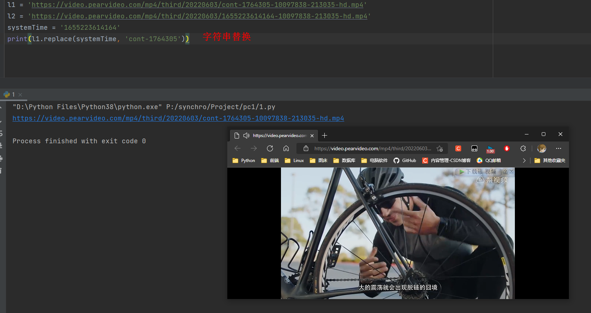The image size is (591, 313).
Task: Close the run tab 1
Action: tap(20, 95)
